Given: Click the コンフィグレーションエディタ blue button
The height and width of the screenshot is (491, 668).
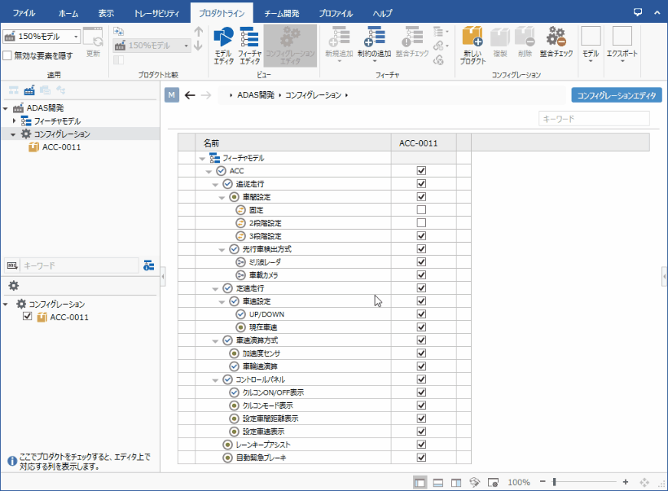Looking at the screenshot, I should pyautogui.click(x=616, y=95).
